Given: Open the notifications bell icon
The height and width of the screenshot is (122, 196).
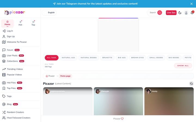Looking at the screenshot, I should click(x=192, y=12).
